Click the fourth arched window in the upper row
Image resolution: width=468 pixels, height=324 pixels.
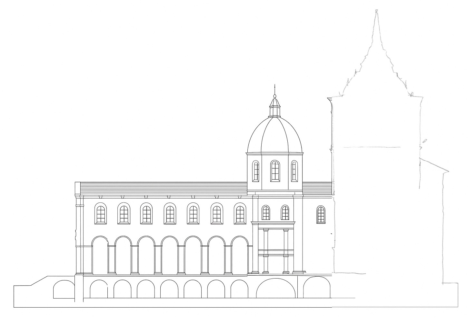pos(170,213)
